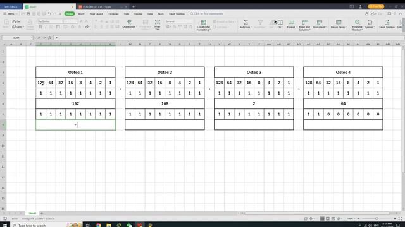Click the Smart Toolbox ribbon icon
This screenshot has height=227, width=405.
(387, 24)
